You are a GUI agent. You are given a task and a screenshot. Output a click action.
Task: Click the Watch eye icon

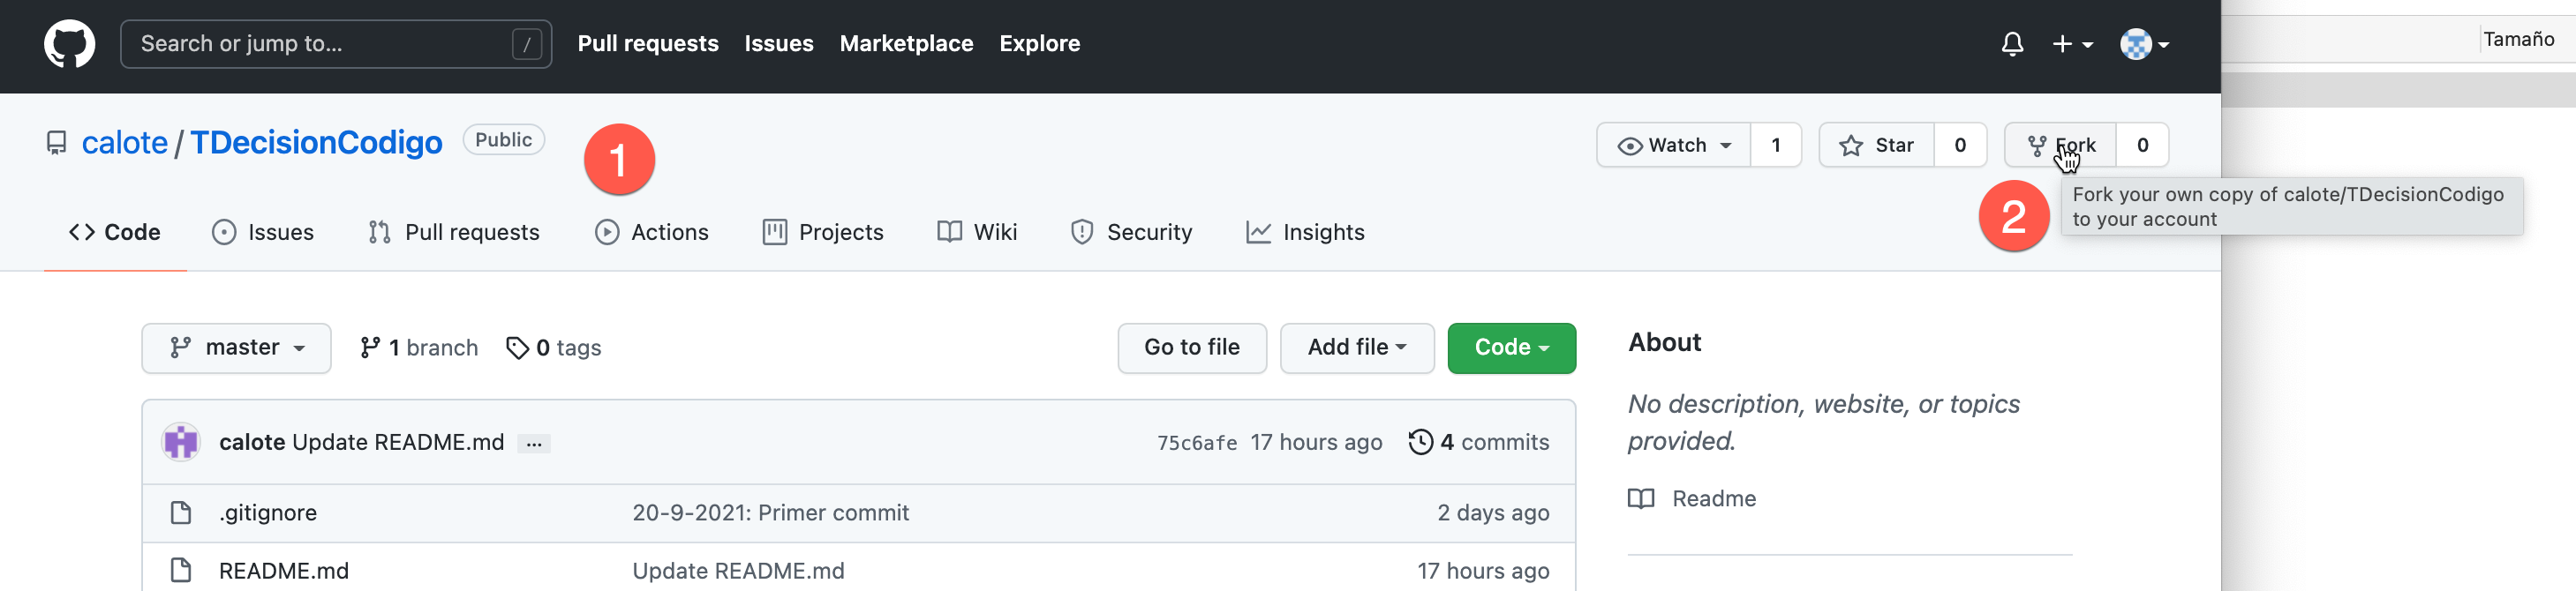(x=1629, y=146)
